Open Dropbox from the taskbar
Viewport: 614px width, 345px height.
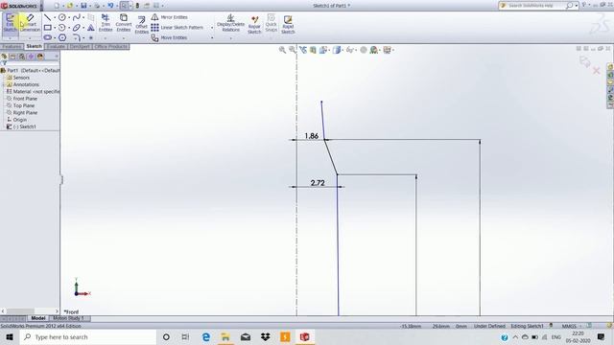(265, 336)
